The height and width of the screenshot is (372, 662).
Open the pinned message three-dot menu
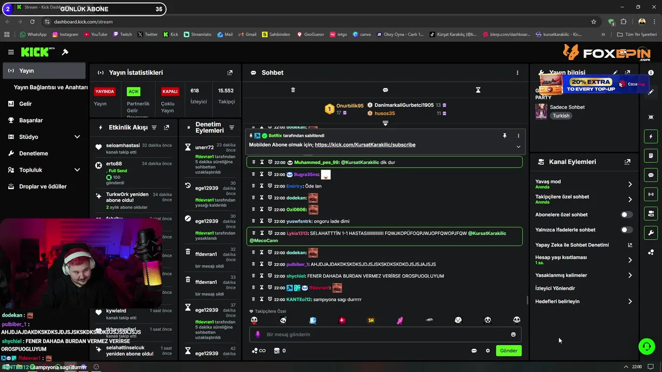(518, 136)
